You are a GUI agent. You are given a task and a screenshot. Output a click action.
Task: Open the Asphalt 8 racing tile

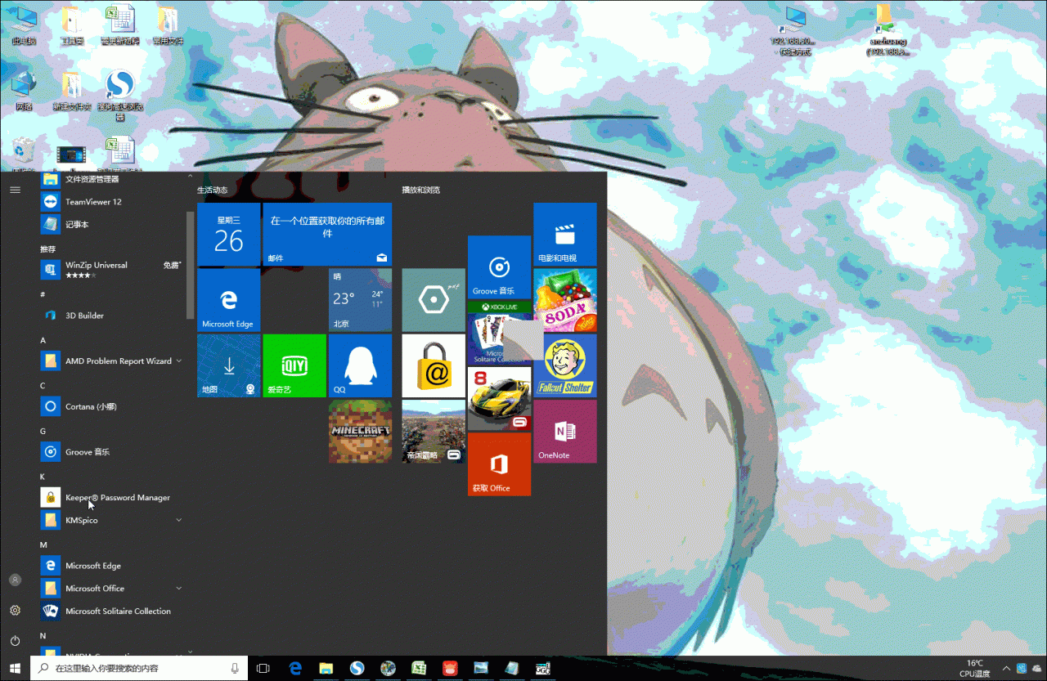tap(499, 398)
